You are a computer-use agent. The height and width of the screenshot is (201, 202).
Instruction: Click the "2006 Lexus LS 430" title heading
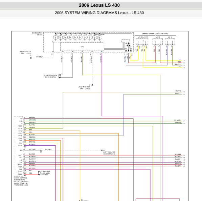coord(99,5)
